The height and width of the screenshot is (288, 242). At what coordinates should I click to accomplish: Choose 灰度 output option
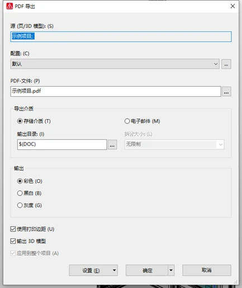(20, 205)
